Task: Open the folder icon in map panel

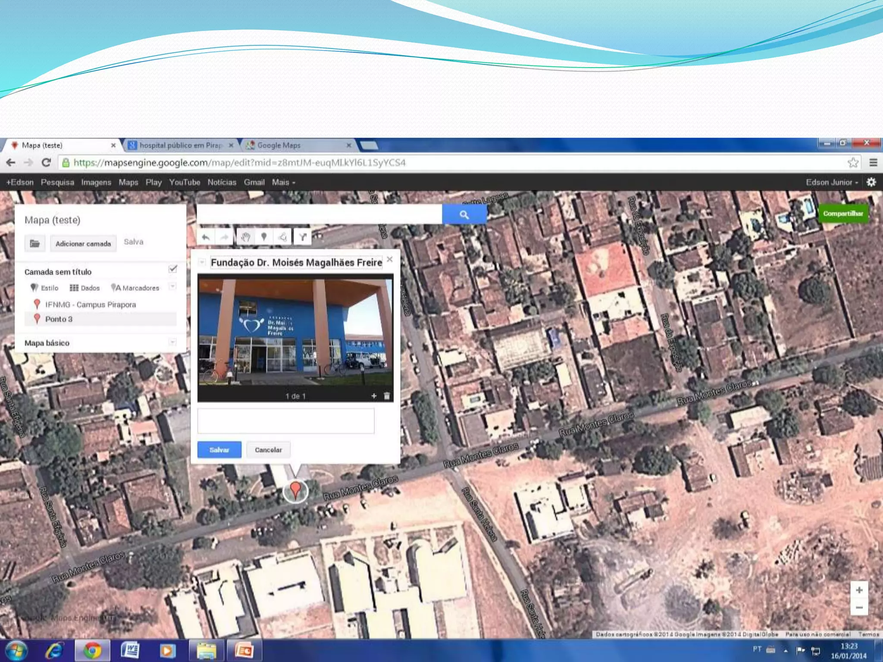Action: (35, 244)
